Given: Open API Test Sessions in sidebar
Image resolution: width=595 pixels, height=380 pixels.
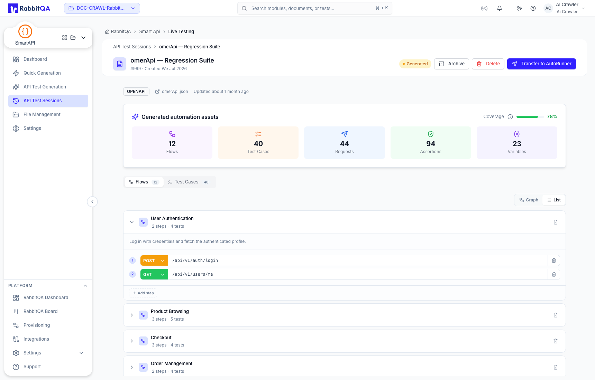Looking at the screenshot, I should coord(48,101).
